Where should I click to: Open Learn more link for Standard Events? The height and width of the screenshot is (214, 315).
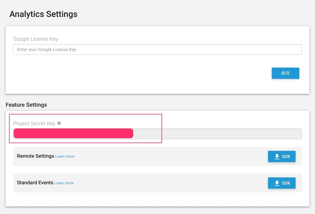click(64, 183)
